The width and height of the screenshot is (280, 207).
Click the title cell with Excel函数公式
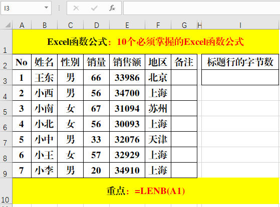coord(146,42)
